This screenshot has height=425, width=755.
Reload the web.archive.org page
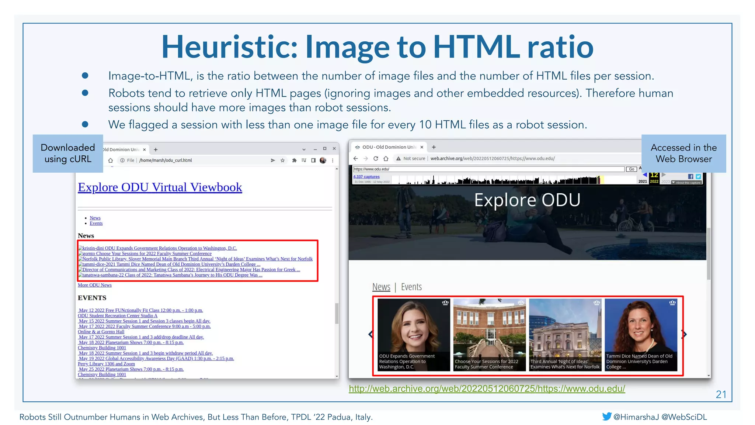(376, 159)
